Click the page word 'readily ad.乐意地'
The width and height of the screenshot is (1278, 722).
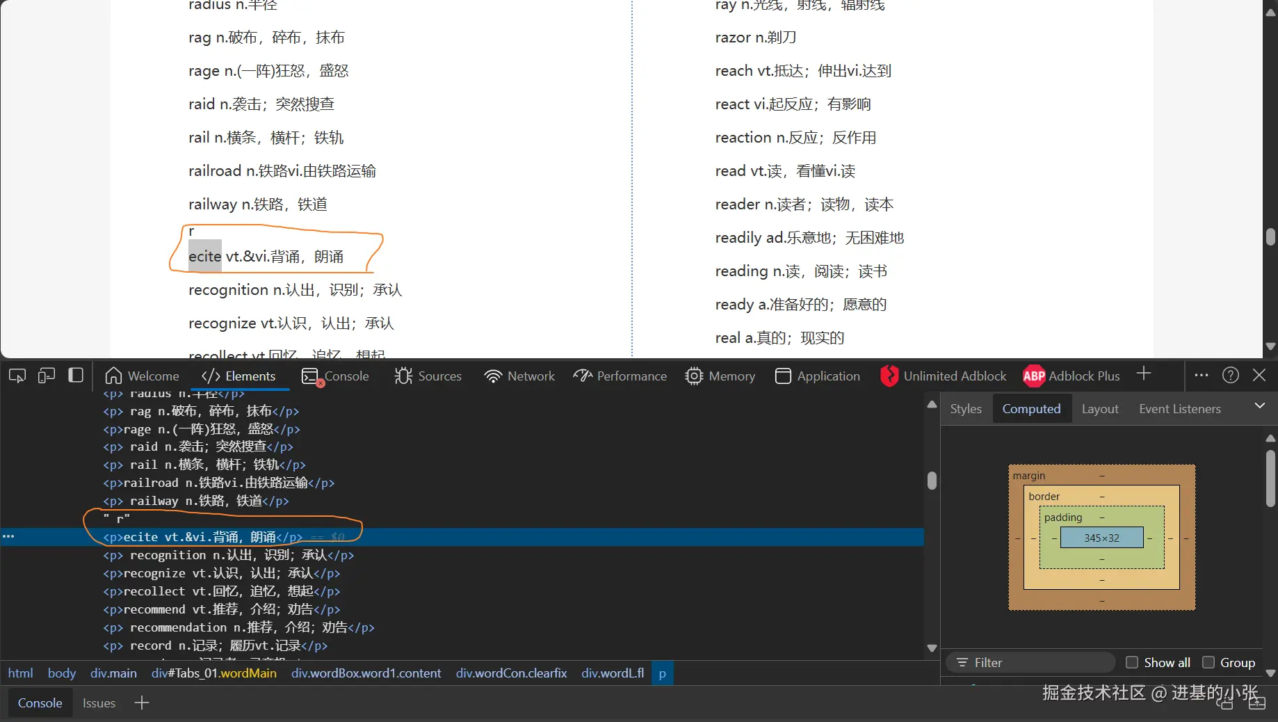coord(809,237)
